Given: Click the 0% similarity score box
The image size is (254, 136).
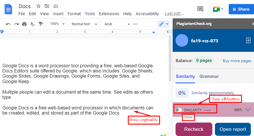Looking at the screenshot, I should pyautogui.click(x=182, y=93).
